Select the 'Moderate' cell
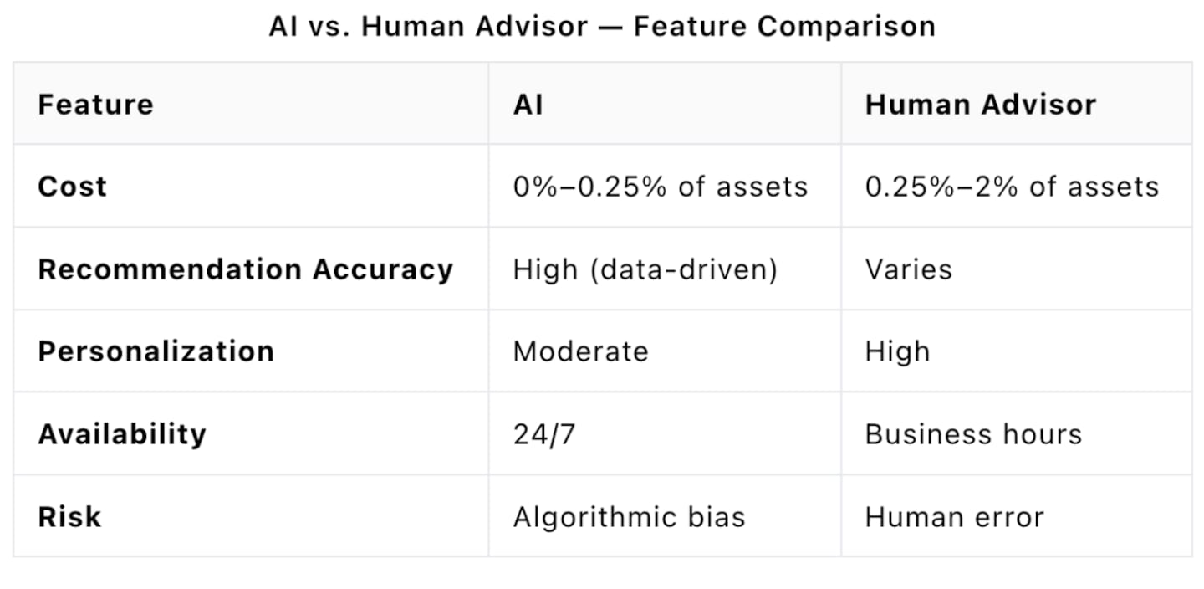This screenshot has height=589, width=1204. (x=580, y=351)
